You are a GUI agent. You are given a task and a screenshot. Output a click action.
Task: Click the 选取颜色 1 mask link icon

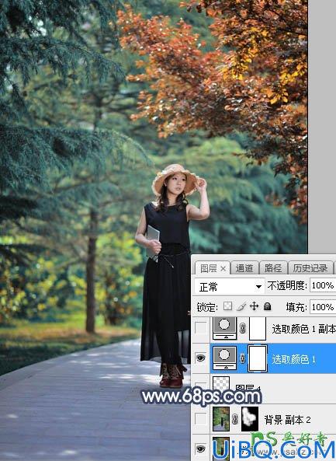(243, 358)
